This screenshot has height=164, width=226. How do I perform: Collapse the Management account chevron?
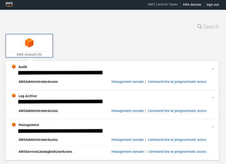click(213, 127)
